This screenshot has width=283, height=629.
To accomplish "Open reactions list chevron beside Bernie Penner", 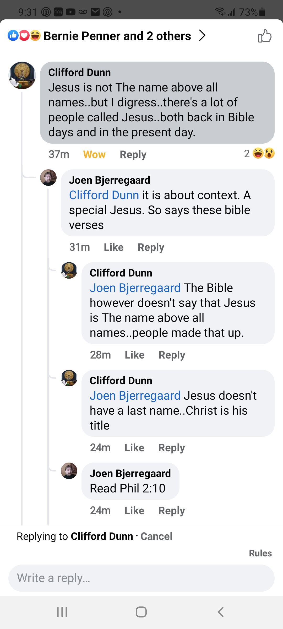I will tap(202, 36).
